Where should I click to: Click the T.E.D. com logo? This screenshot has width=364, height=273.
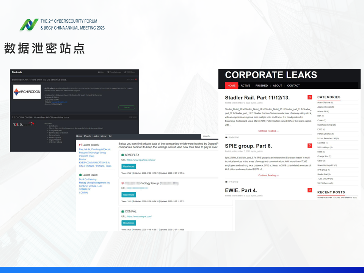pyautogui.click(x=24, y=124)
